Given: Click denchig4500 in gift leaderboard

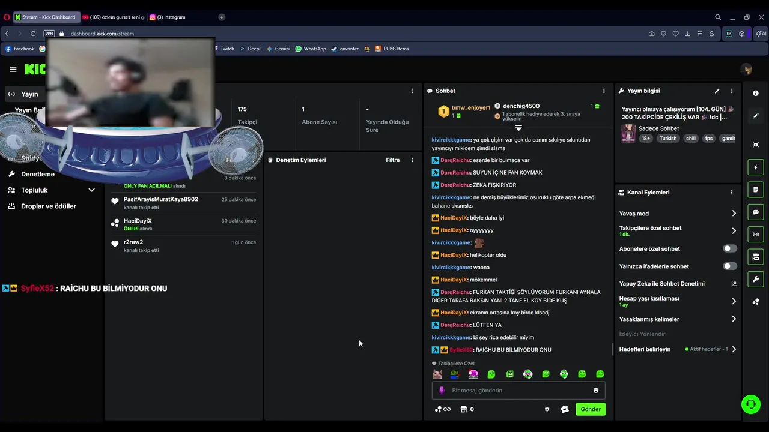Looking at the screenshot, I should [x=521, y=106].
